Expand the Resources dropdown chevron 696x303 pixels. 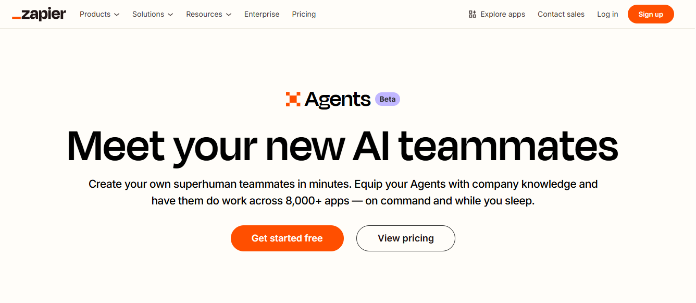point(229,15)
